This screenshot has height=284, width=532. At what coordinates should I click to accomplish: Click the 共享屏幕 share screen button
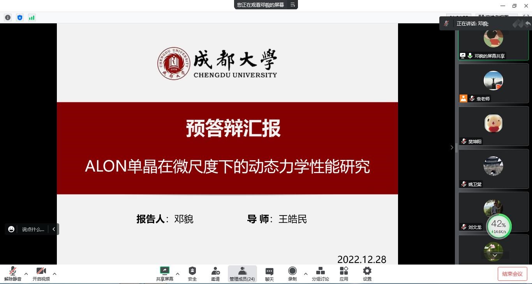[x=164, y=273]
